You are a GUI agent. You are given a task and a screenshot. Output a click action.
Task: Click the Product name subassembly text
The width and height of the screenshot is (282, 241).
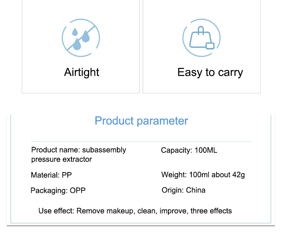pyautogui.click(x=79, y=150)
